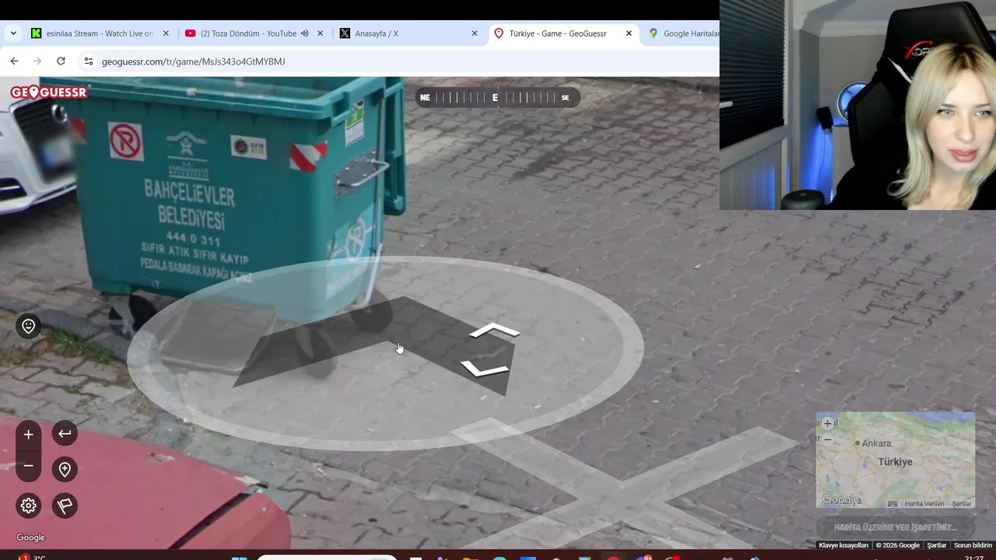The image size is (996, 560).
Task: Click the GeoGuessr logo
Action: click(48, 93)
